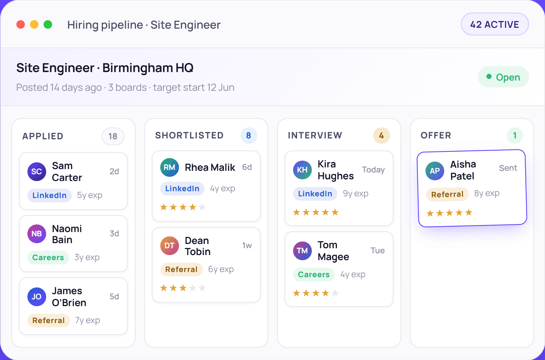
Task: Click the 'Tue' label on Tom Magee
Action: 378,250
